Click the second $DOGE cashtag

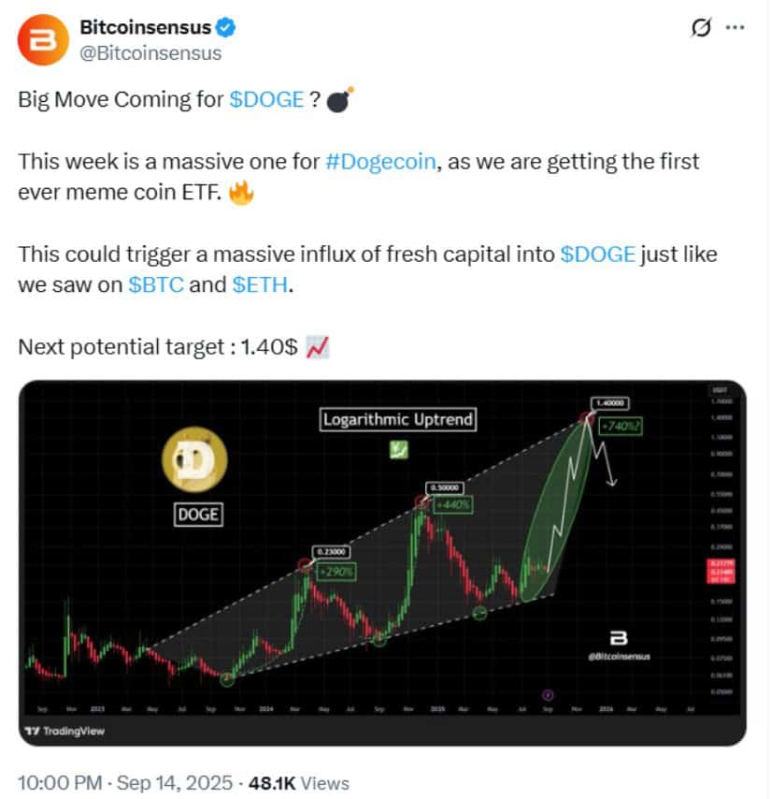click(x=598, y=254)
